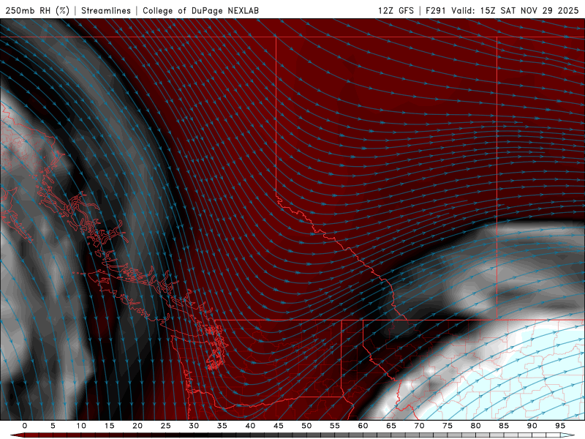Select "Valid: 15Z SAT NOV 29 2025" text
Screen dimensions: 585x439
pyautogui.click(x=515, y=10)
